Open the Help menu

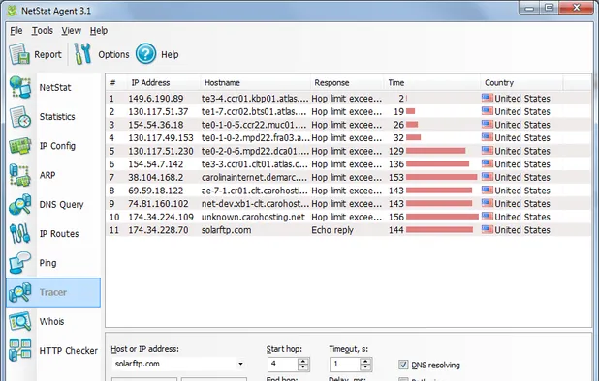[x=99, y=31]
